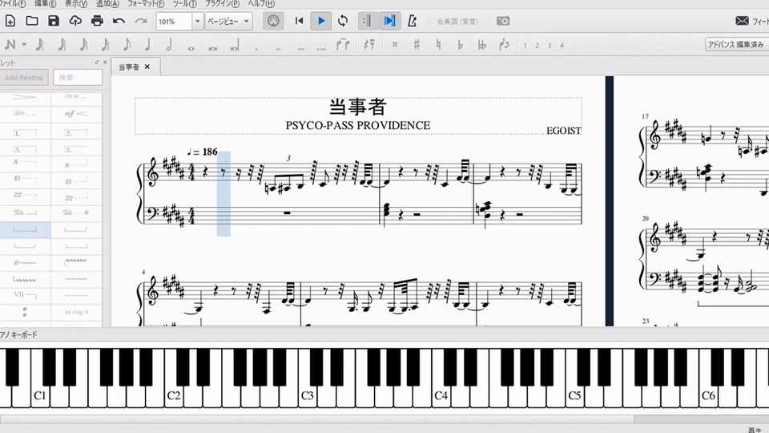Click the image capture camera icon
This screenshot has height=433, width=769.
(503, 21)
